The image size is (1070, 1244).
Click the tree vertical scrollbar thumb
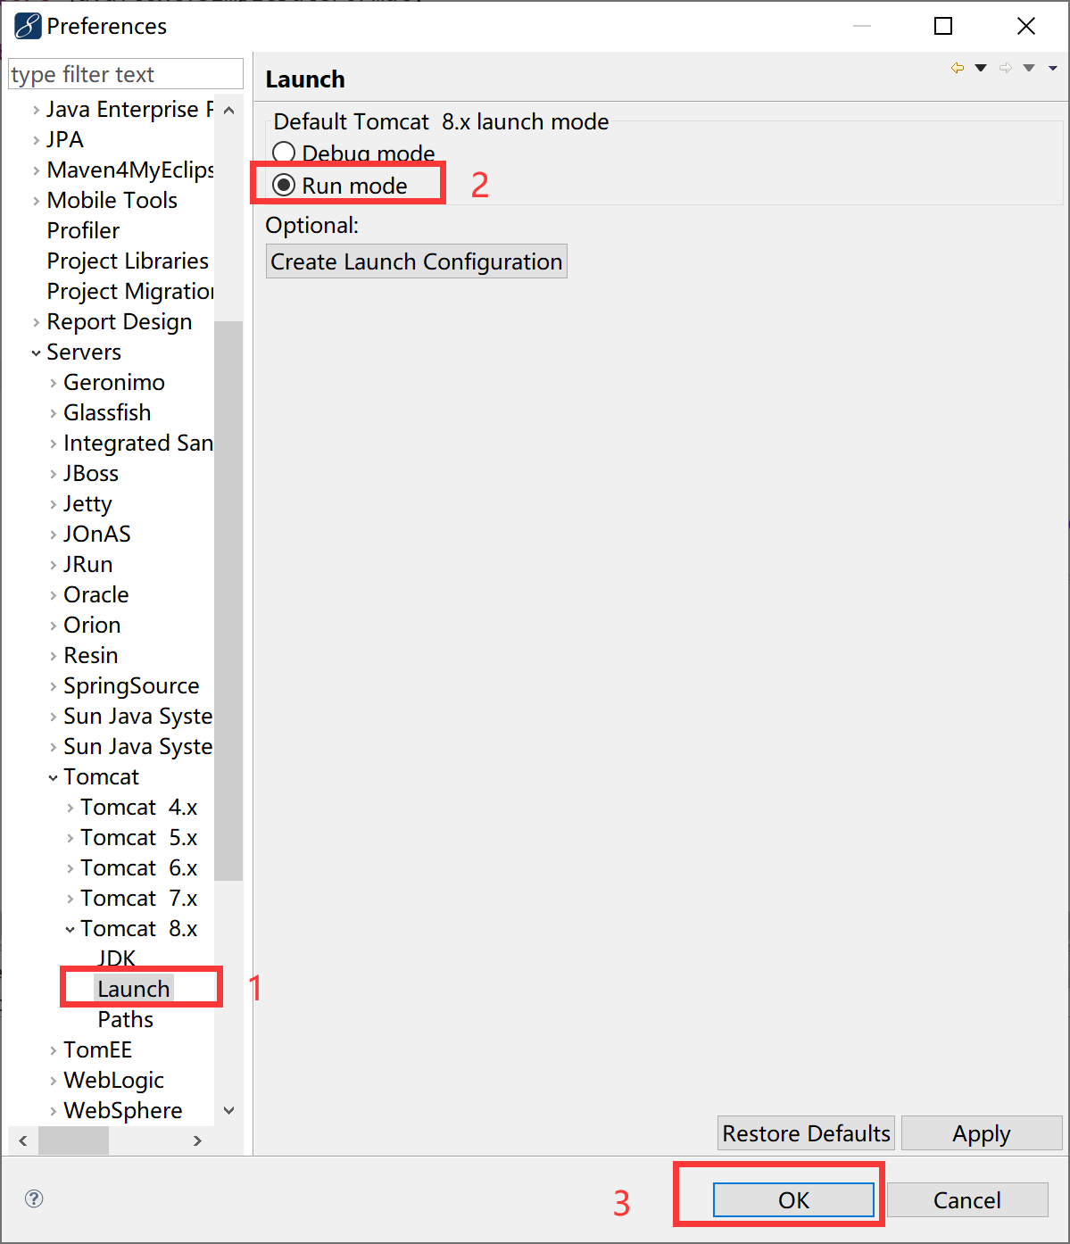pyautogui.click(x=228, y=601)
